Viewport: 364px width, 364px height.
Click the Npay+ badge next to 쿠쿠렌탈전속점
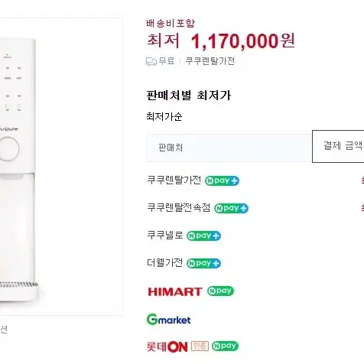[x=231, y=208]
